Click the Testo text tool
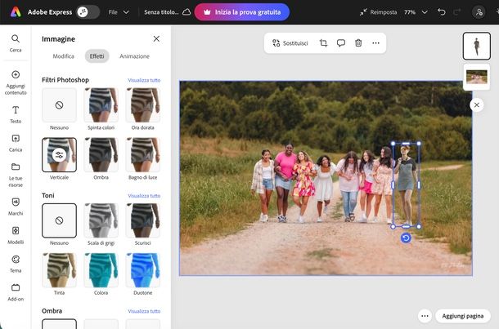 point(16,113)
